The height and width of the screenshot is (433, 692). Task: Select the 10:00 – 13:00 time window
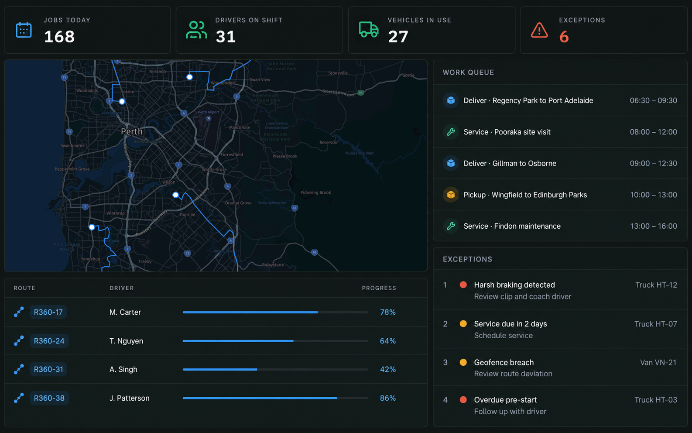[653, 195]
